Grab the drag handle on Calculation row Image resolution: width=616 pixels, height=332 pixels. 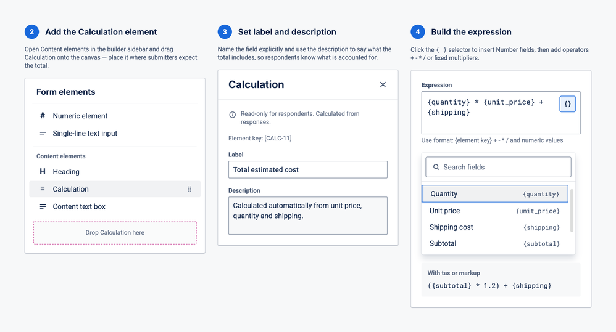(189, 189)
